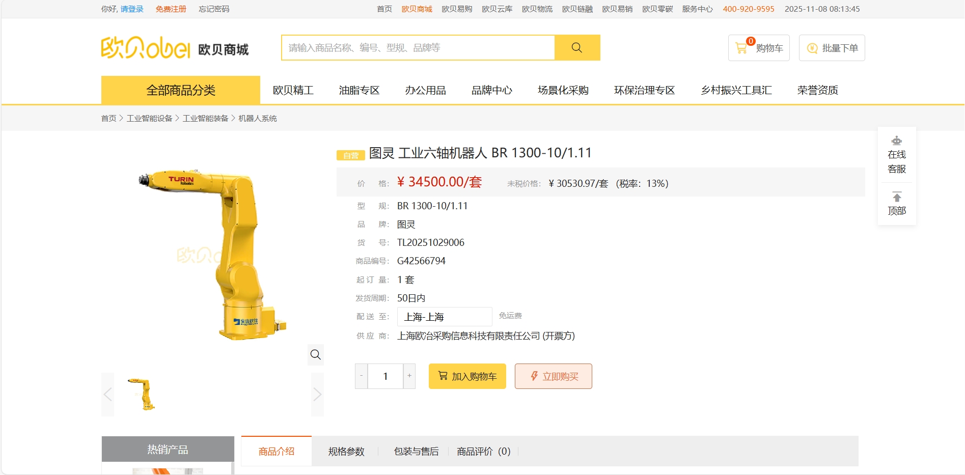The height and width of the screenshot is (475, 965).
Task: Click breadcrumb 首页
Action: [x=108, y=118]
